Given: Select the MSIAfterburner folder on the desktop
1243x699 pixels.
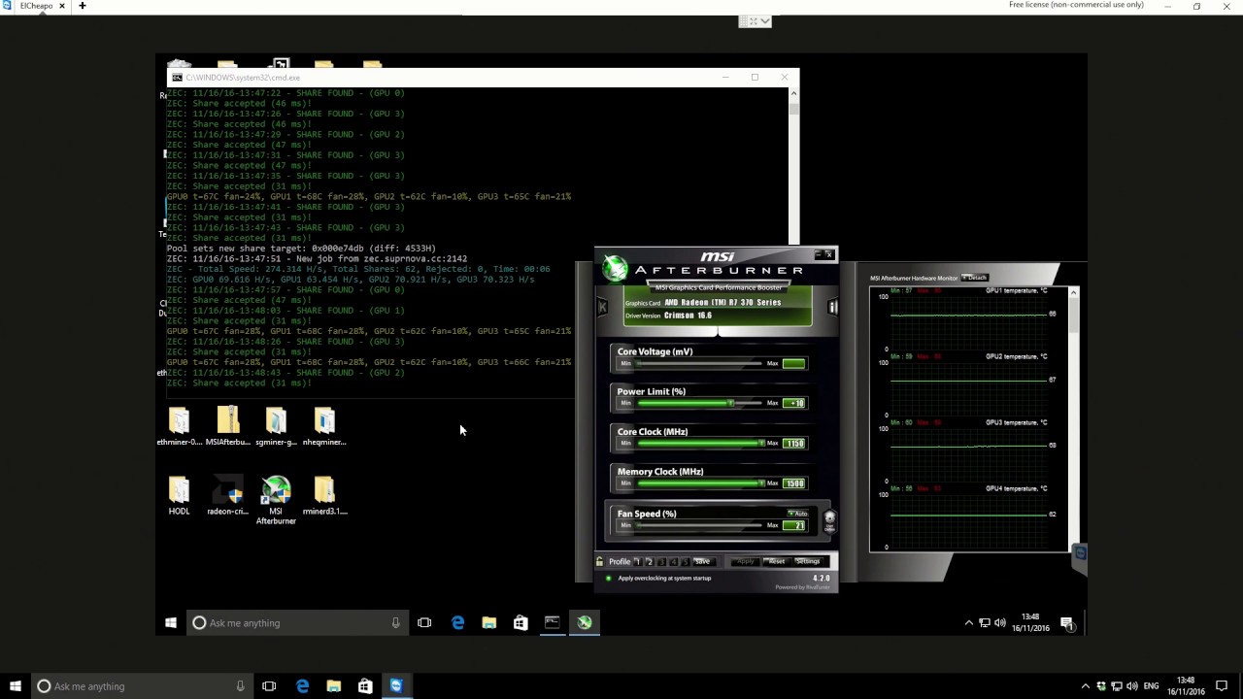Looking at the screenshot, I should point(227,426).
